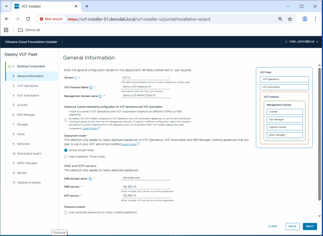
Task: Click info icon beside Management domain name
Action: pyautogui.click(x=100, y=96)
